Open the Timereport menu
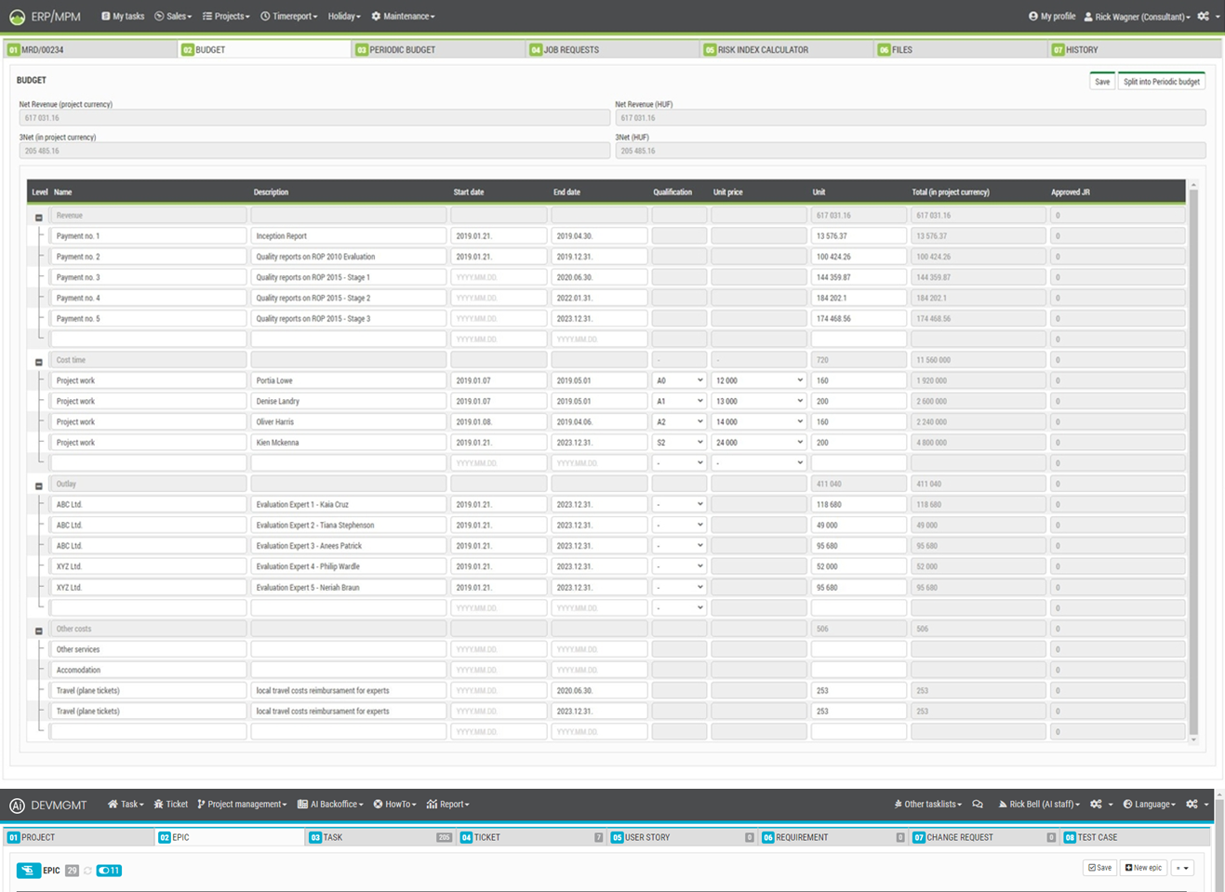This screenshot has height=892, width=1225. [x=289, y=16]
